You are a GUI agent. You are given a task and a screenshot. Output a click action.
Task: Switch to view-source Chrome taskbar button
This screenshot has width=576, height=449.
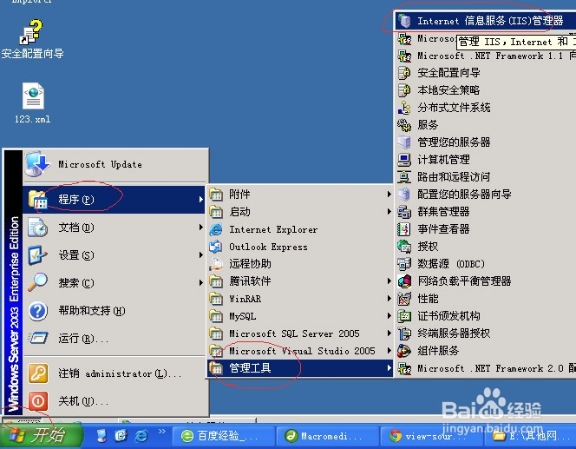[432, 437]
